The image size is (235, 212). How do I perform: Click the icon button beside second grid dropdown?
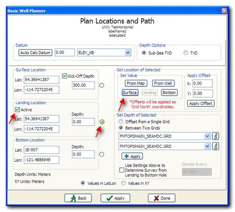point(216,146)
